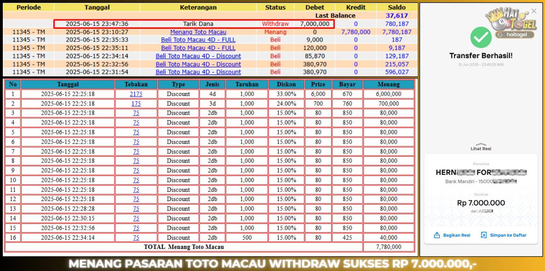
Task: Expand the Lihat Resi chevron
Action: tap(481, 144)
